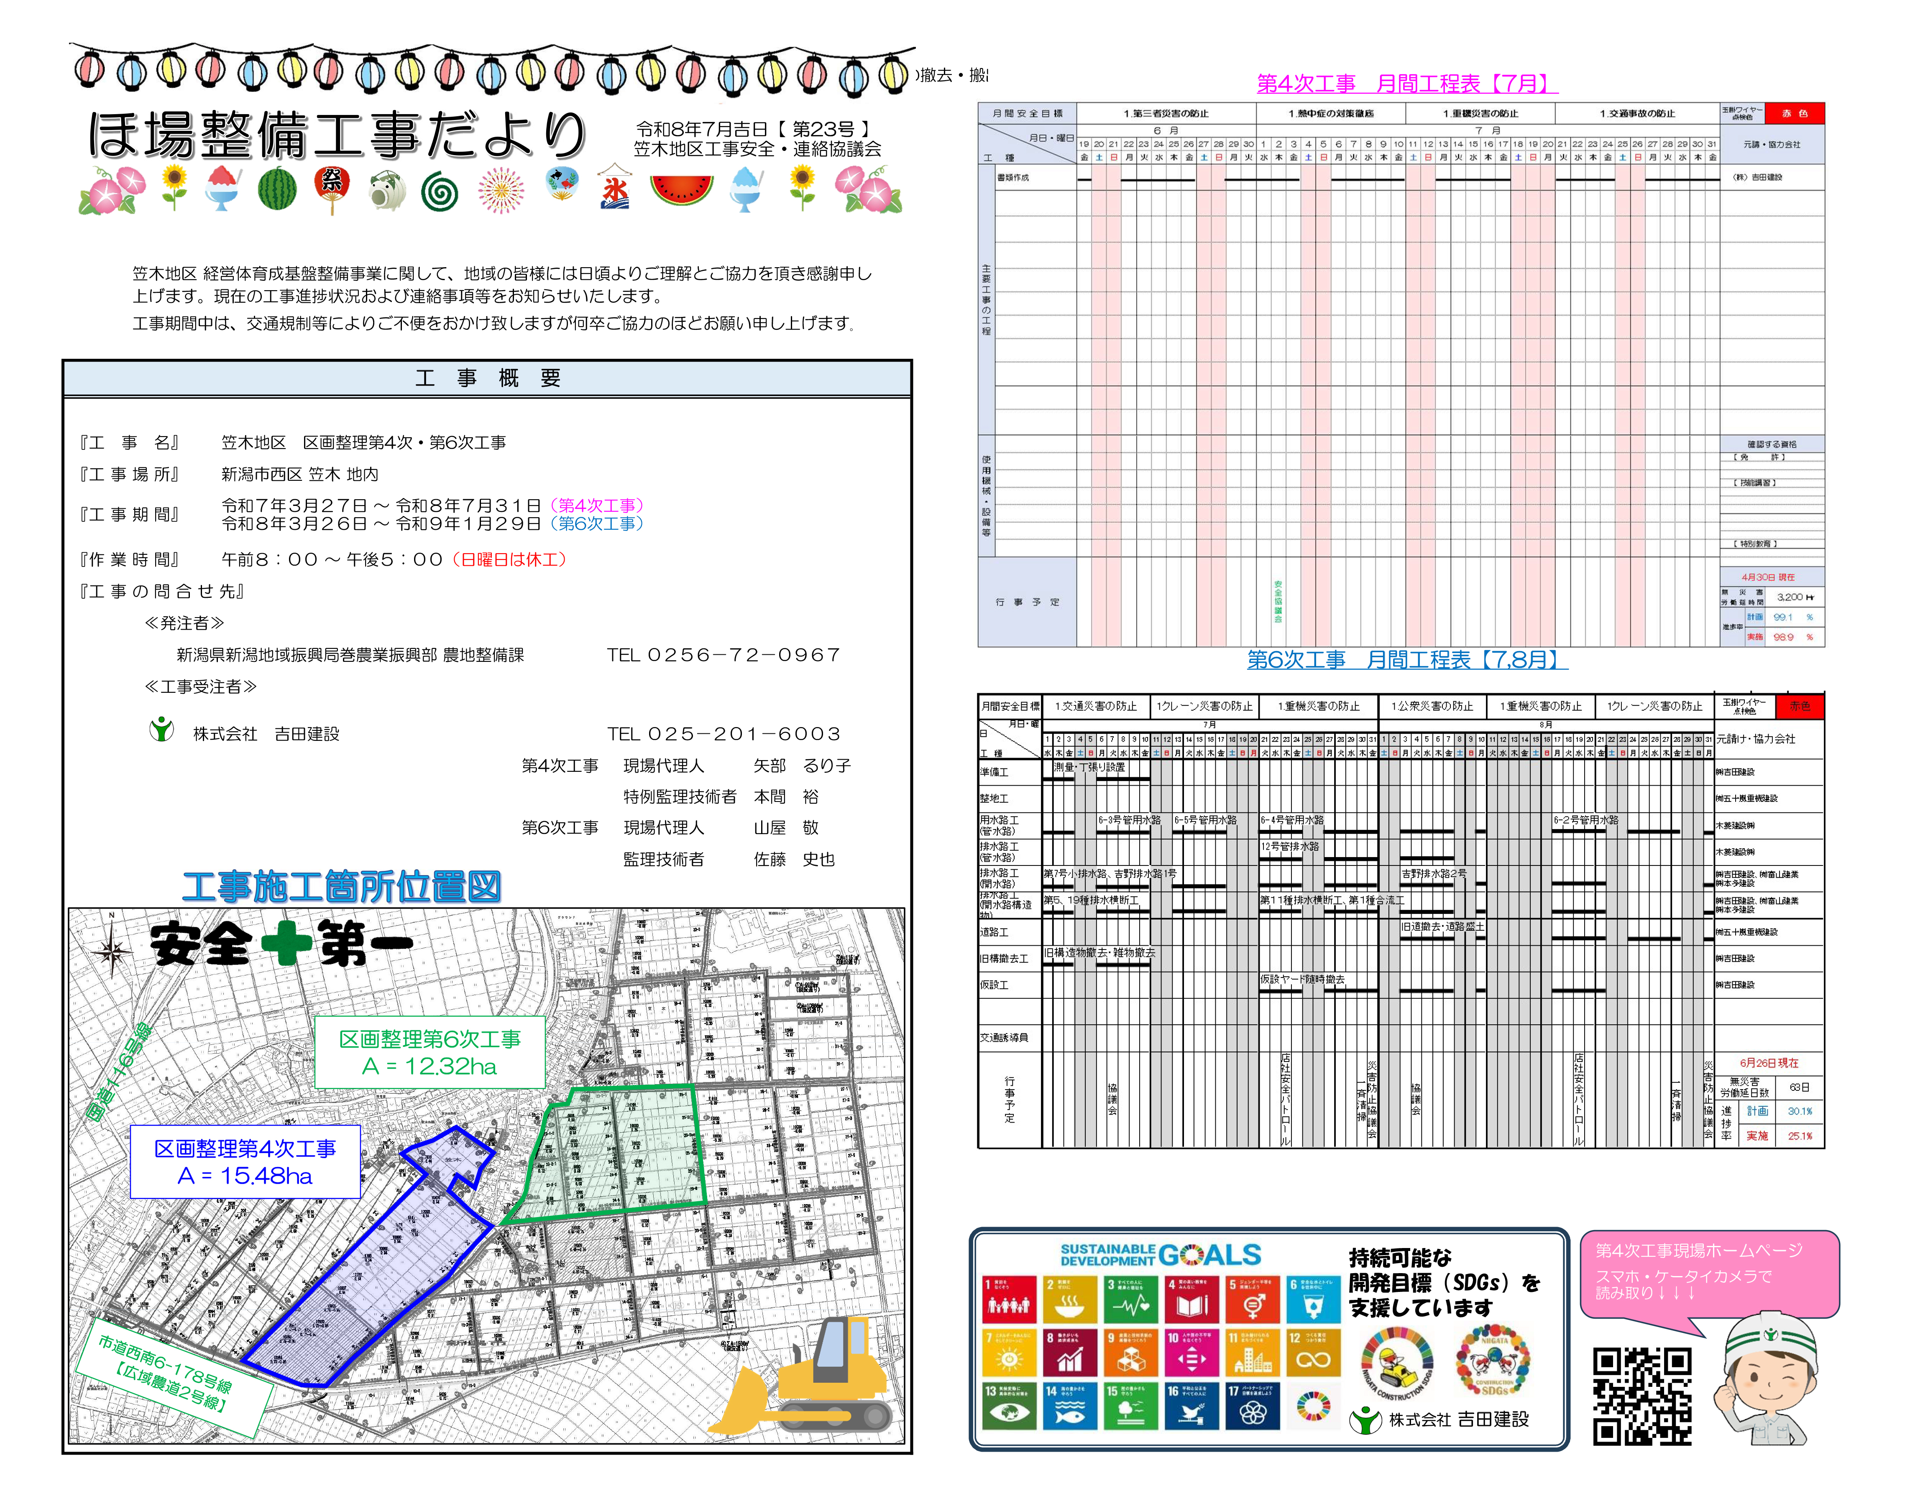Click SDG goal 9 industry innovation icon
This screenshot has width=1910, height=1506.
tap(1130, 1353)
